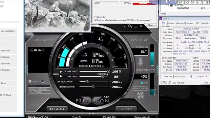210x118 pixels.
Task: Click the FANPWMIN0 tree item
Action: (183, 8)
